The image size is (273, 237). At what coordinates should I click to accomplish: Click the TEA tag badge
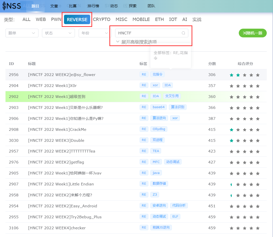(x=156, y=151)
